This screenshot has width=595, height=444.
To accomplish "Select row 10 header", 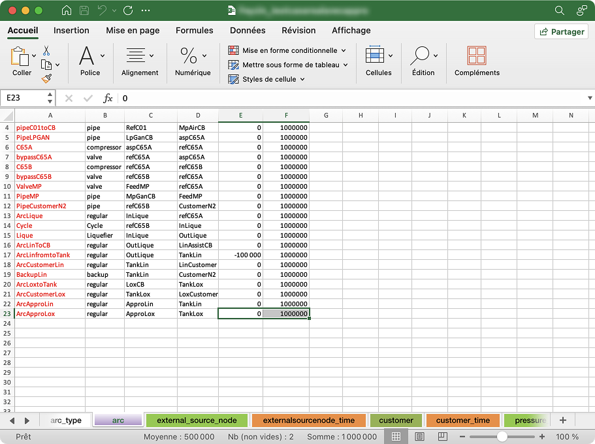I will (x=7, y=186).
